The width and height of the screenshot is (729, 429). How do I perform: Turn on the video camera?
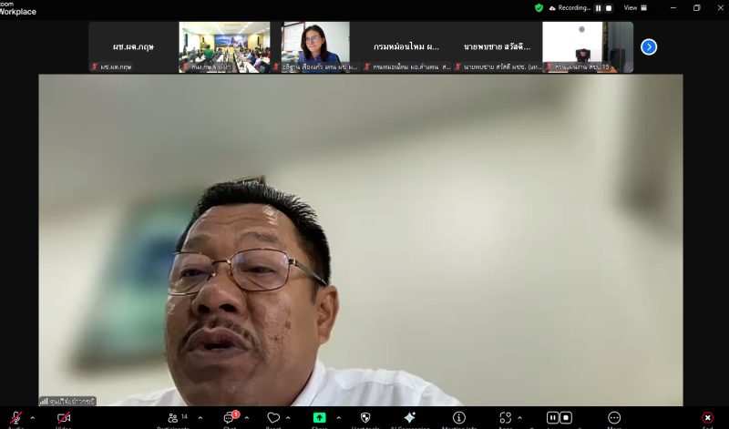point(64,418)
